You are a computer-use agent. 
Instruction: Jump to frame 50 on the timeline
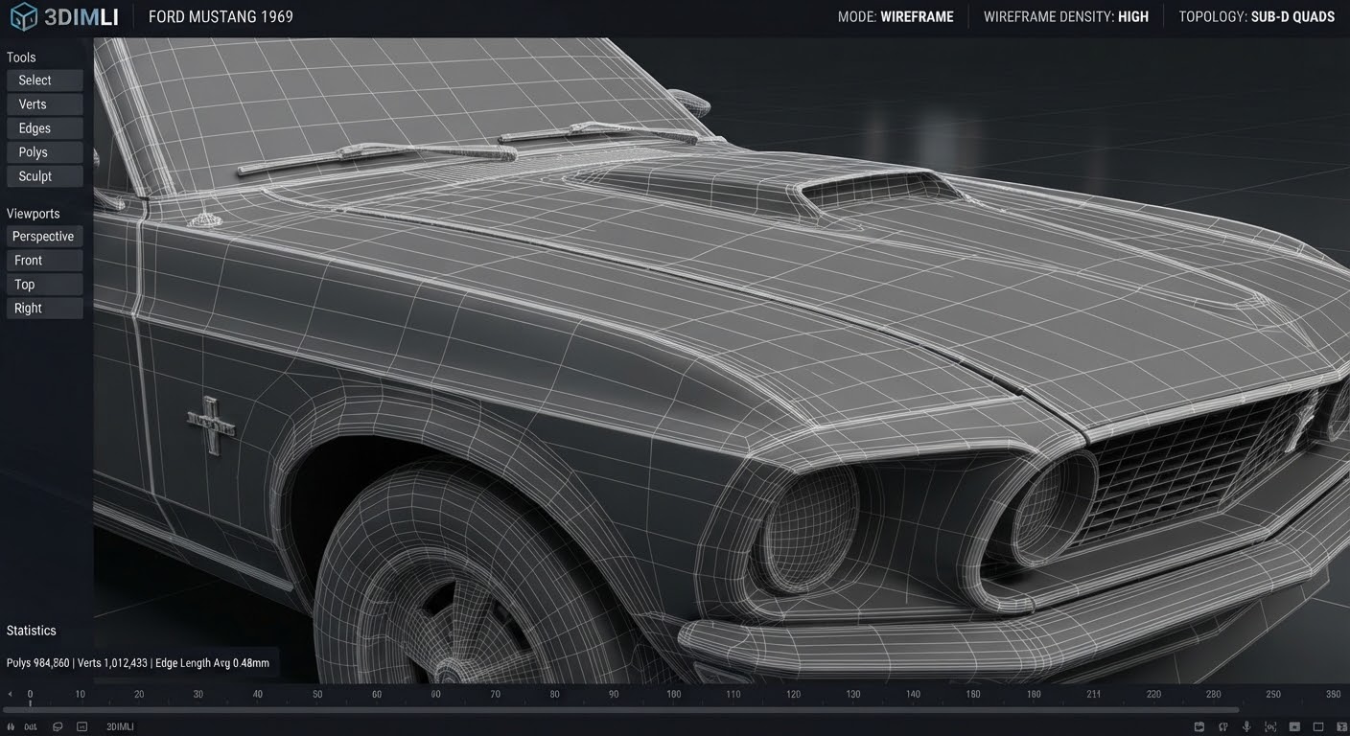click(317, 694)
